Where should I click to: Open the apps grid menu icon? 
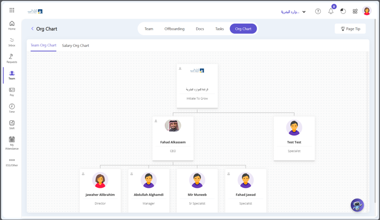(12, 10)
